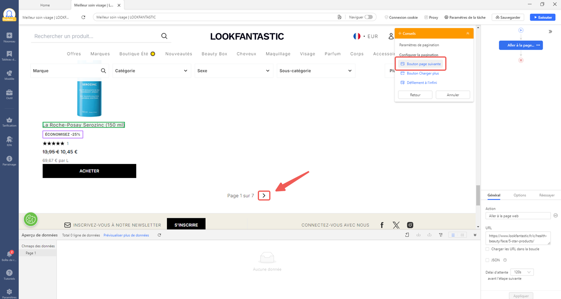Click the Marque filter search icon
561x299 pixels.
tap(104, 71)
